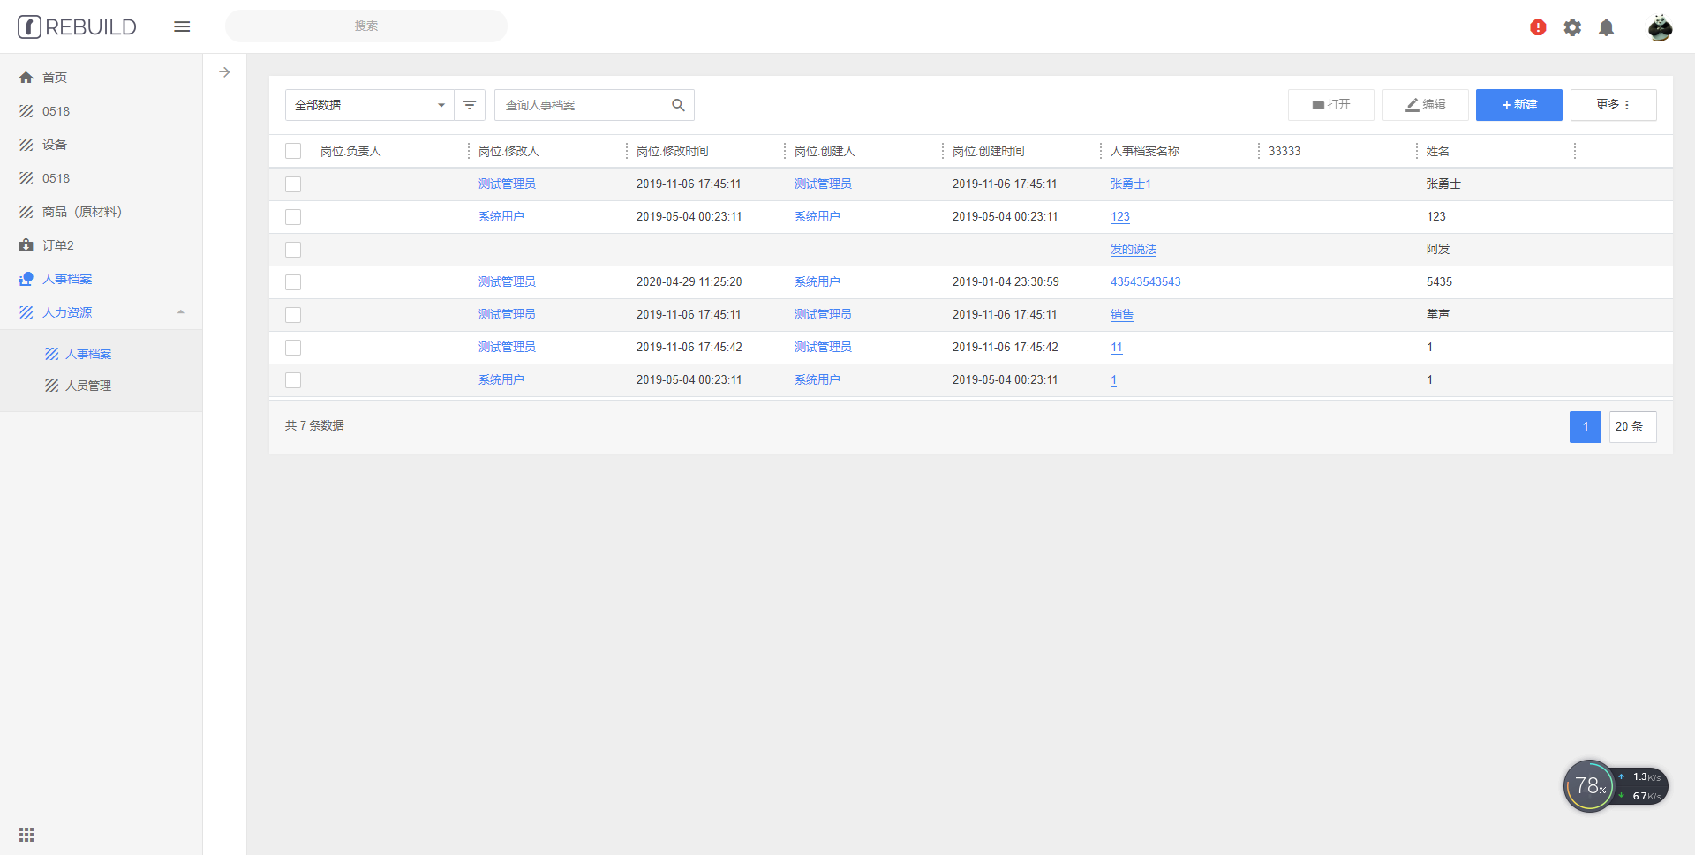The height and width of the screenshot is (855, 1695).
Task: Check the row checkbox for 张勇士1
Action: (x=293, y=184)
